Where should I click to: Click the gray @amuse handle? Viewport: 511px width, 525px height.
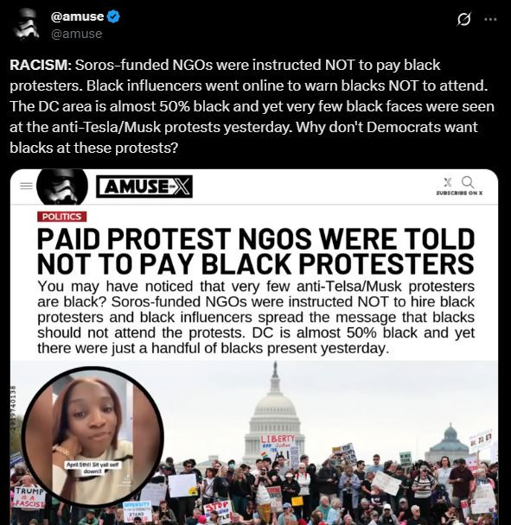point(76,34)
